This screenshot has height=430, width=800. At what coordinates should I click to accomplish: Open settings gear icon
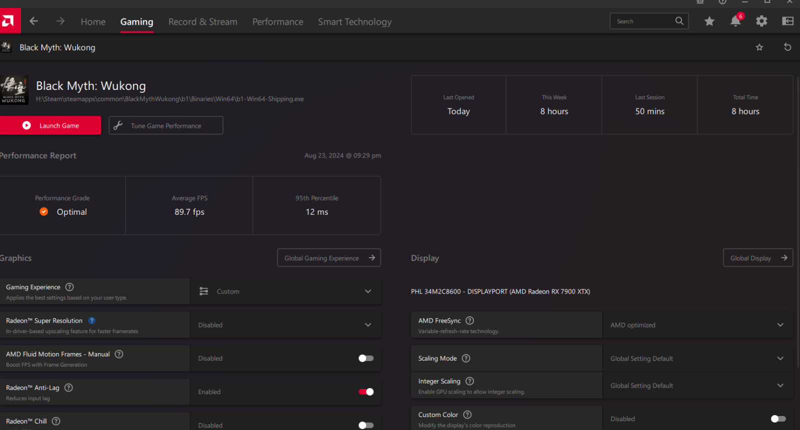761,21
